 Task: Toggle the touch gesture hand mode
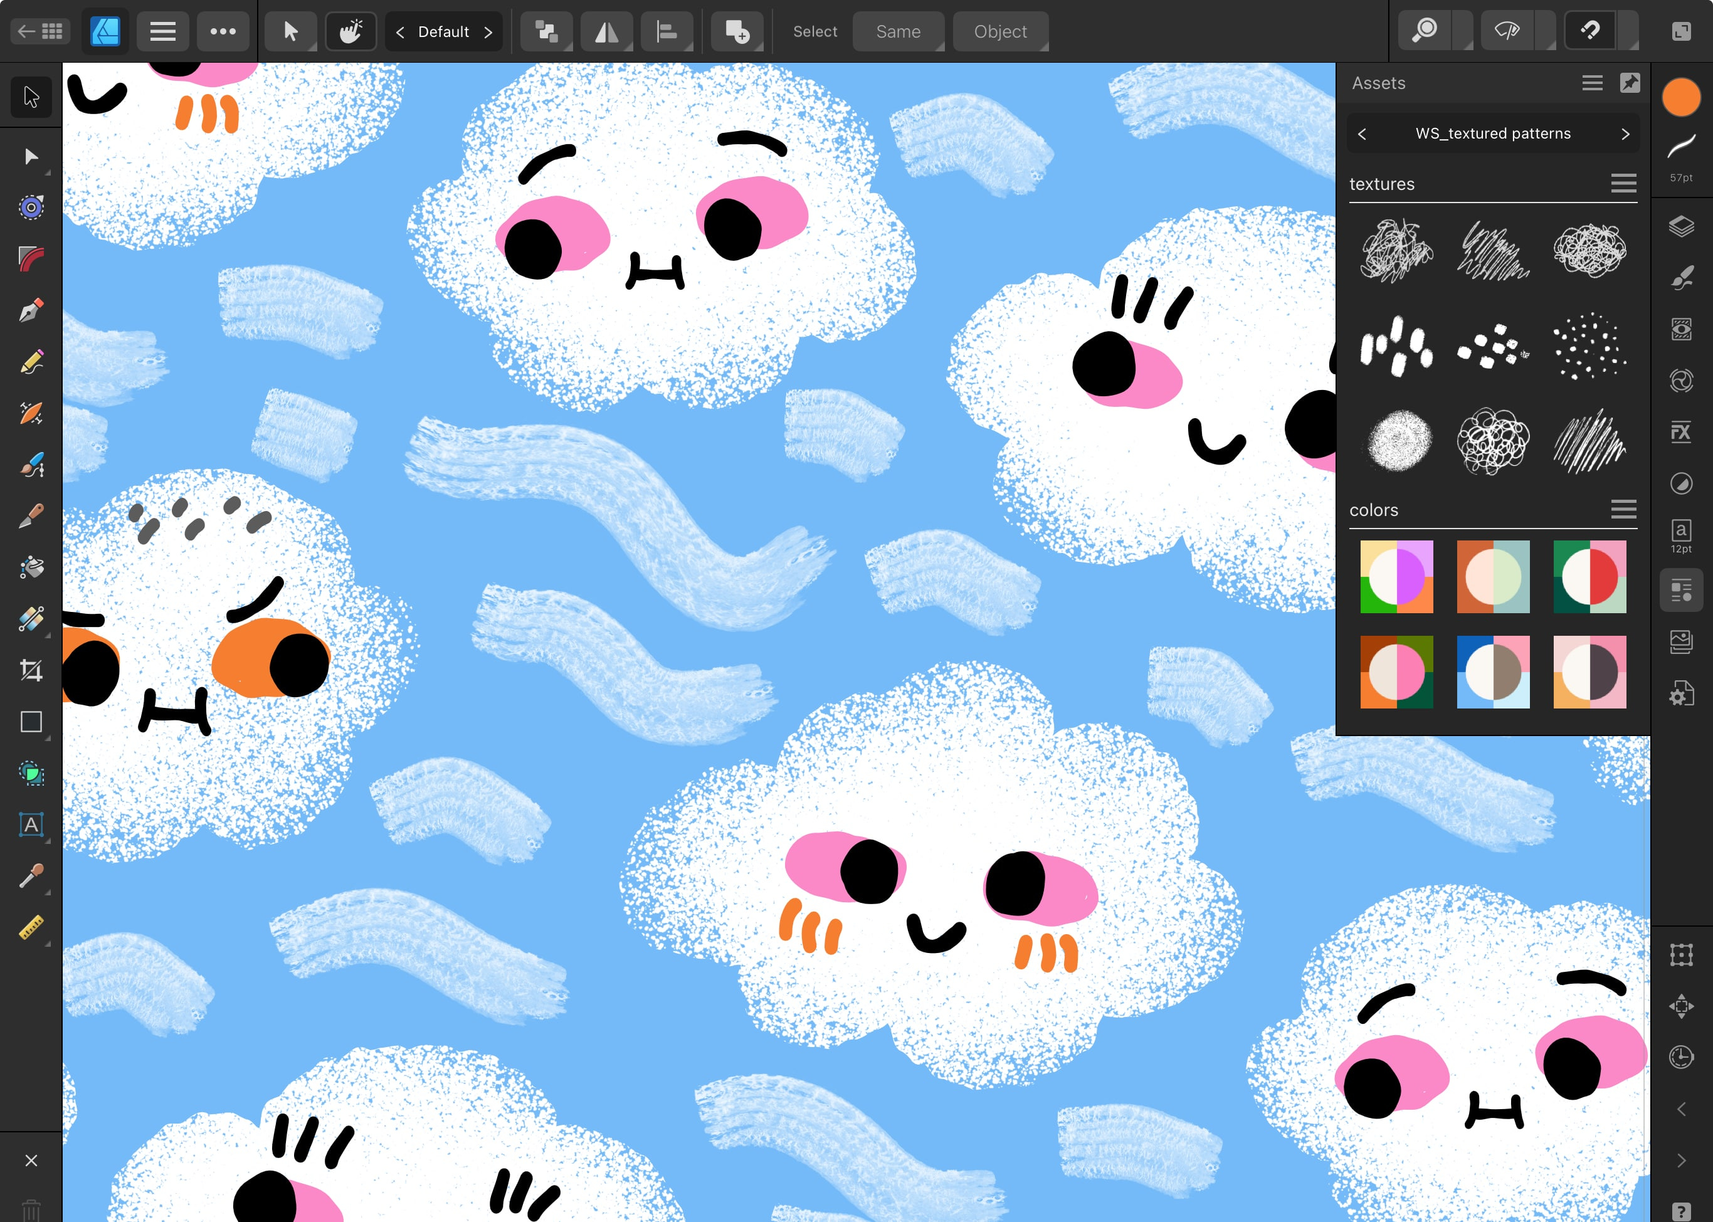(351, 31)
